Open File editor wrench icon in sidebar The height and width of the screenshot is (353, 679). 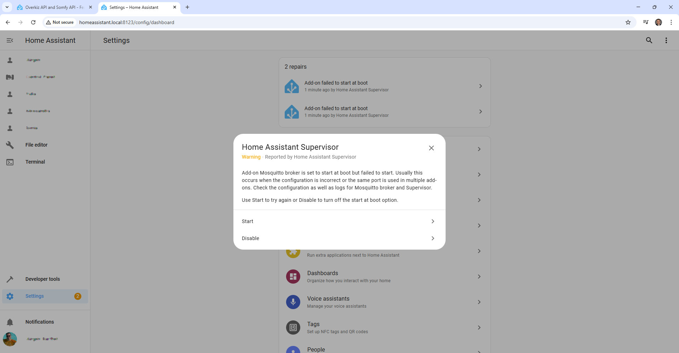(10, 145)
